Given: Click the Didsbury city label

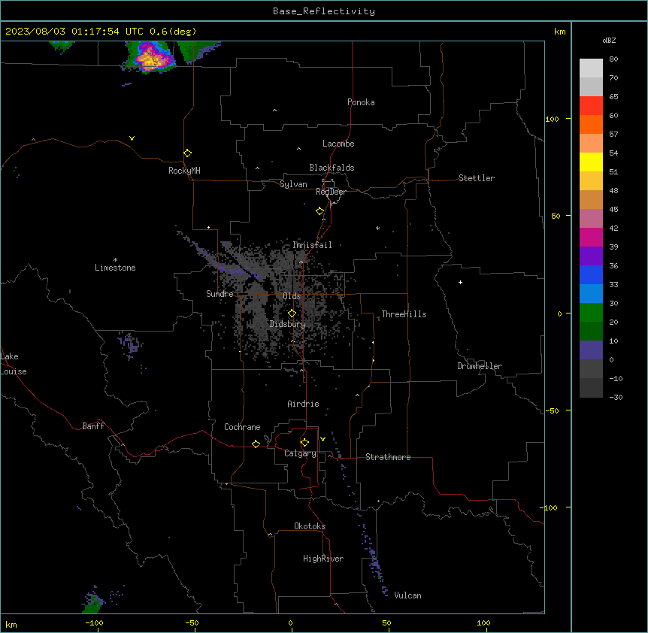Looking at the screenshot, I should pos(288,324).
